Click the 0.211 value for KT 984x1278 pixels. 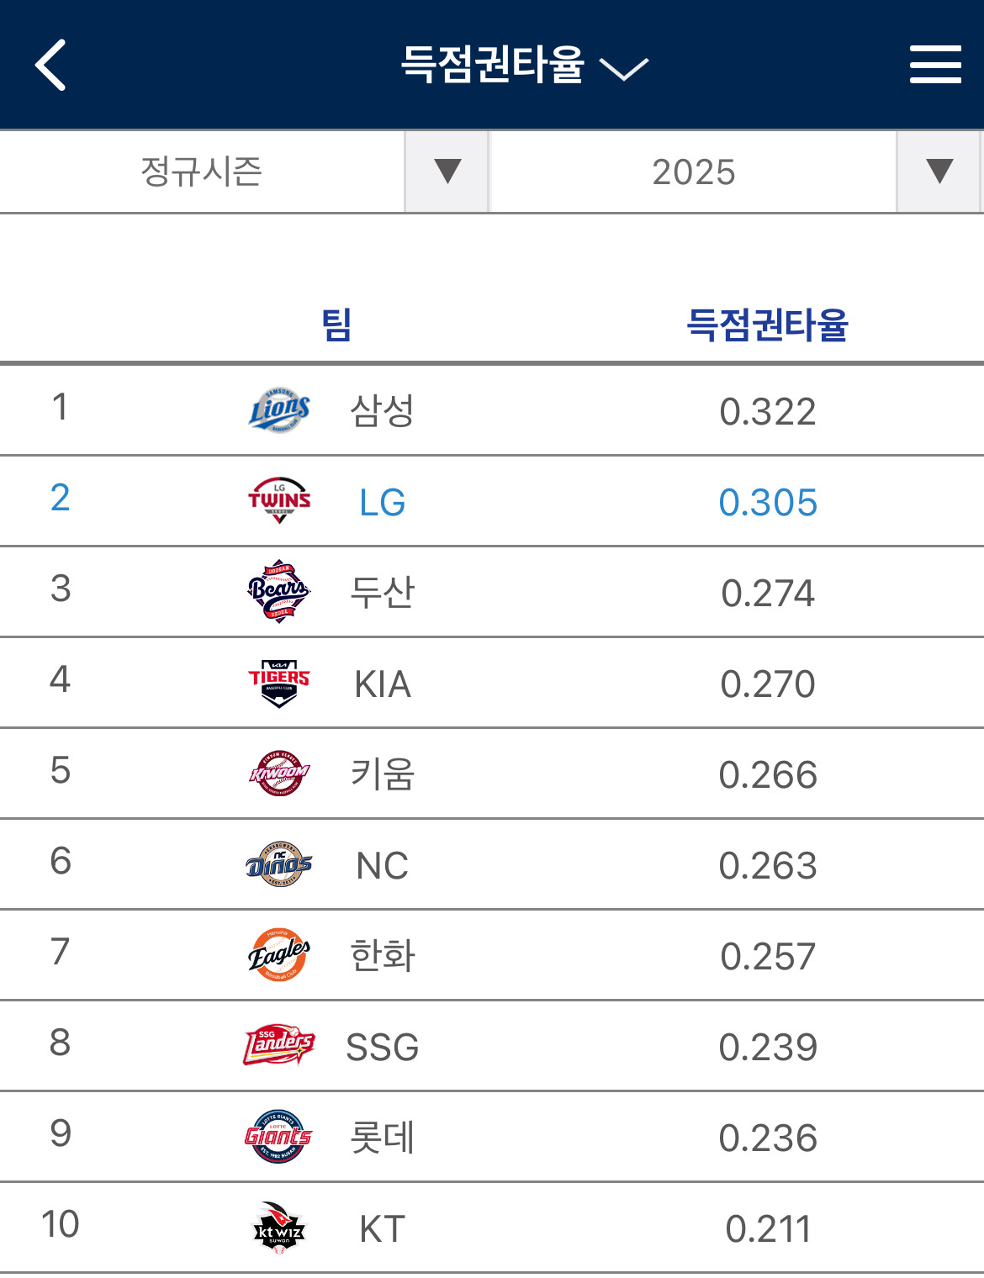(768, 1229)
